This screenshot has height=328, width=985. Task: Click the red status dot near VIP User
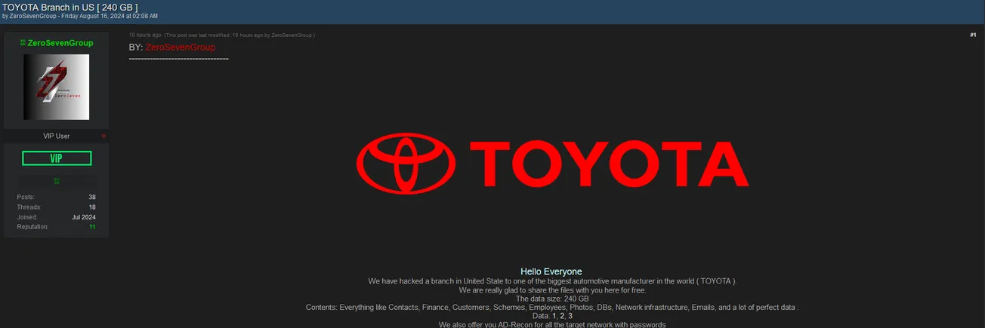(x=103, y=136)
